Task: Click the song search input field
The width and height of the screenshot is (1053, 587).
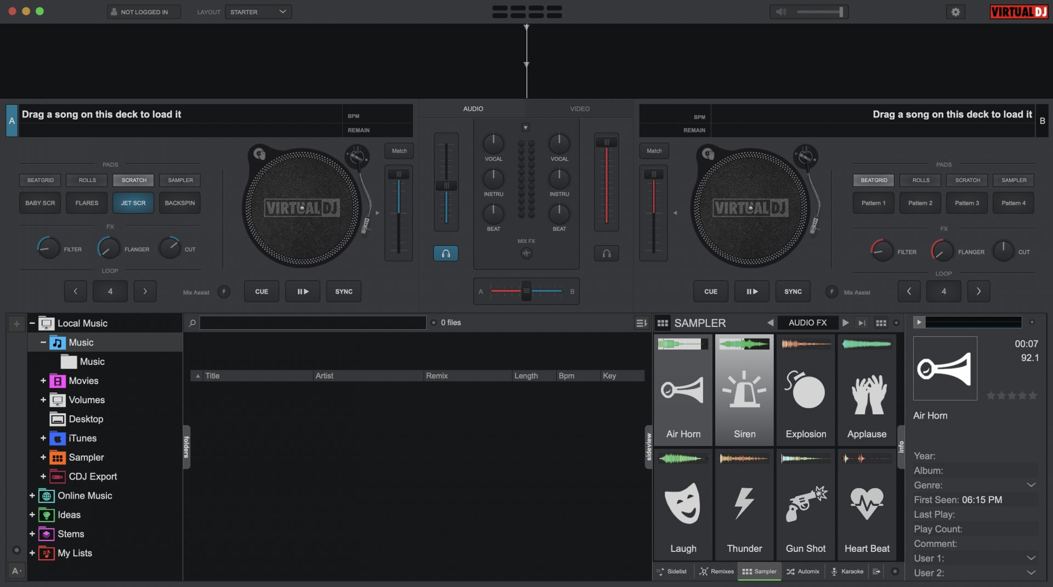Action: coord(313,323)
